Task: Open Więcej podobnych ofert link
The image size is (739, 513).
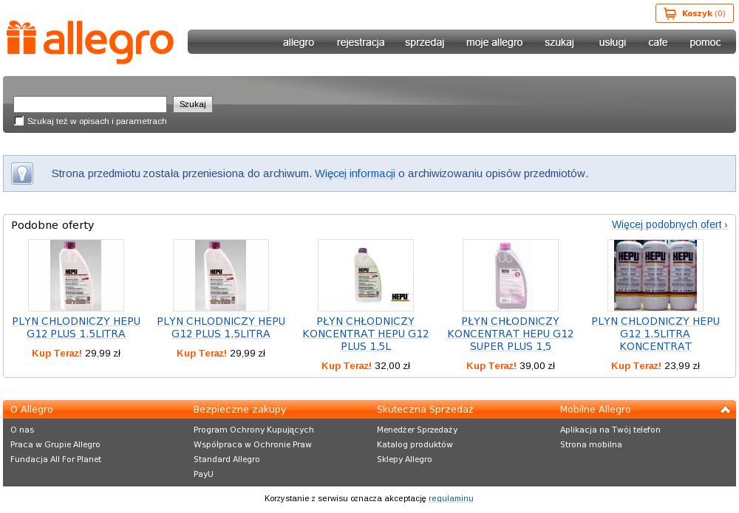Action: [670, 224]
